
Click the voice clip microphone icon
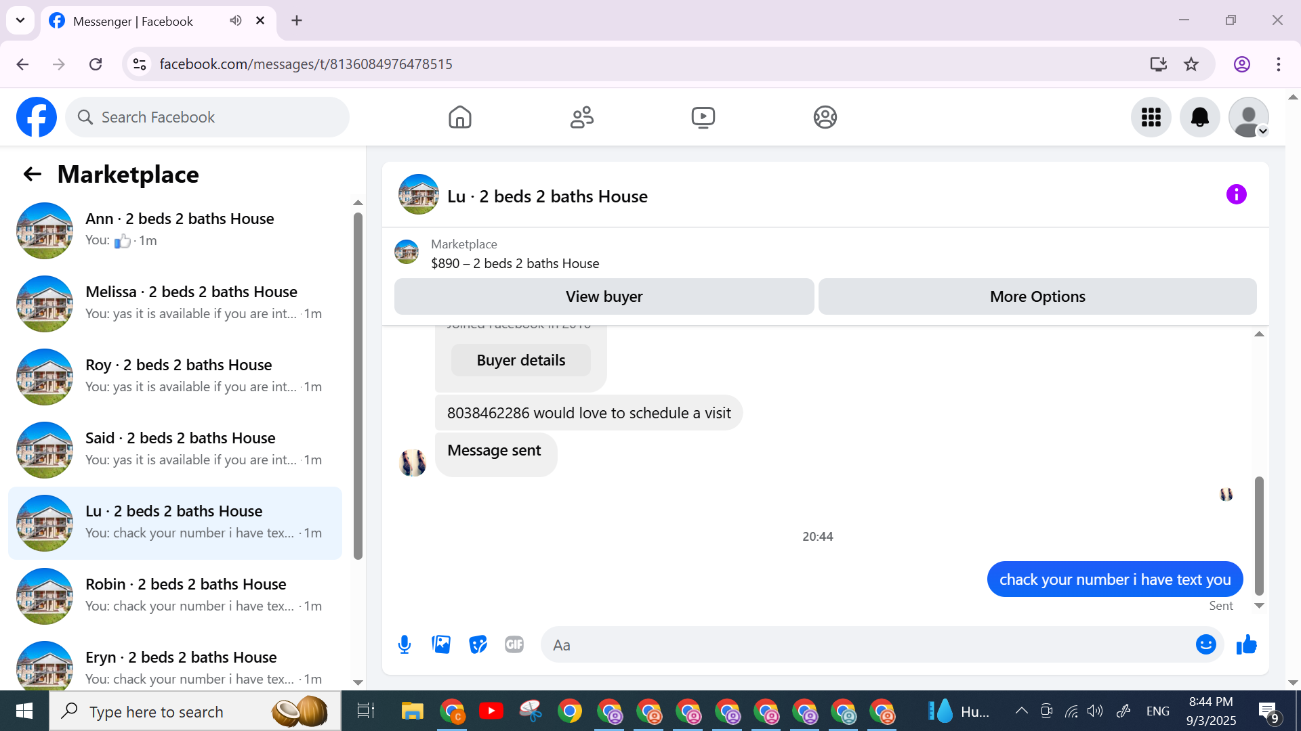click(x=405, y=645)
